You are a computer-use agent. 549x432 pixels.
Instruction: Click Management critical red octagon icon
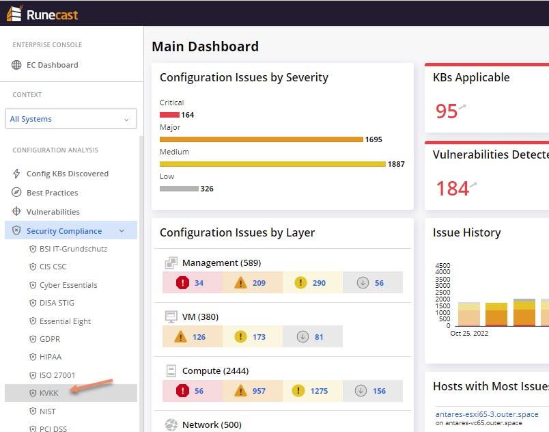click(x=182, y=282)
